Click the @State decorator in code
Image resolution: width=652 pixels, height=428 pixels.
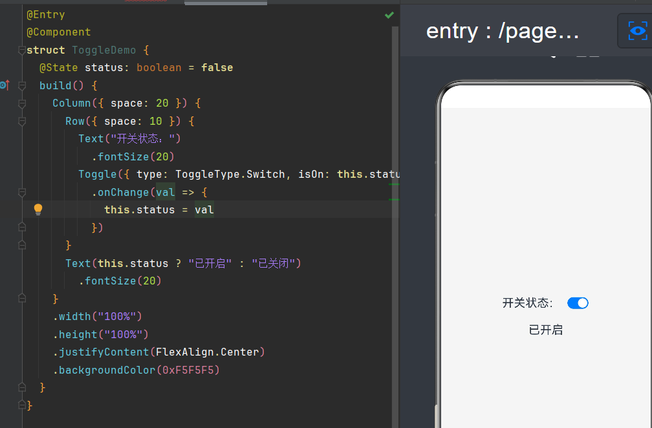[x=59, y=68]
